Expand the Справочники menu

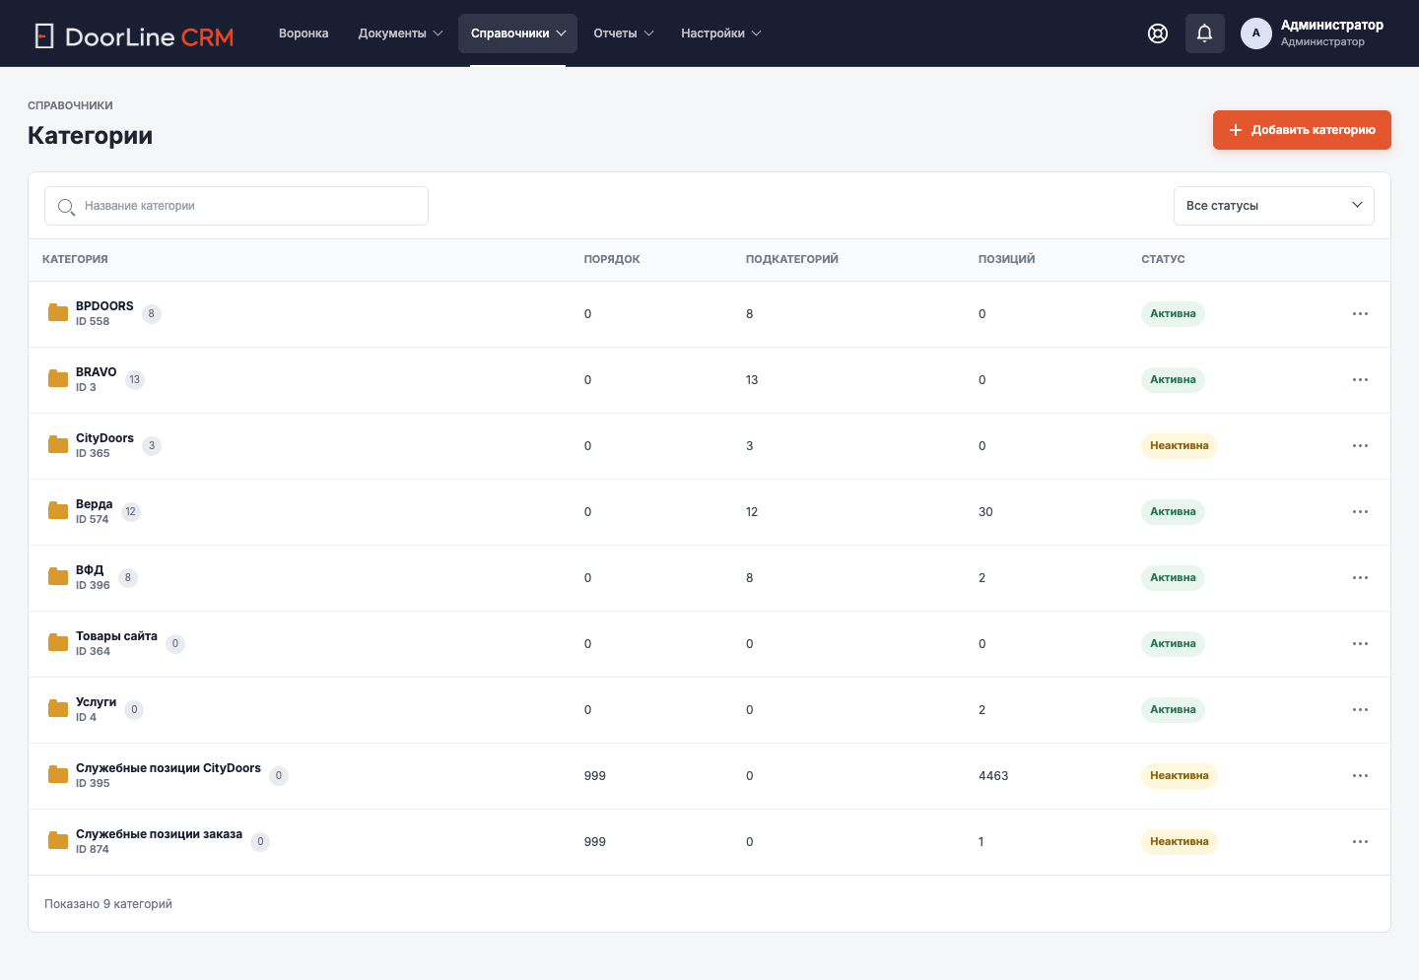tap(517, 33)
